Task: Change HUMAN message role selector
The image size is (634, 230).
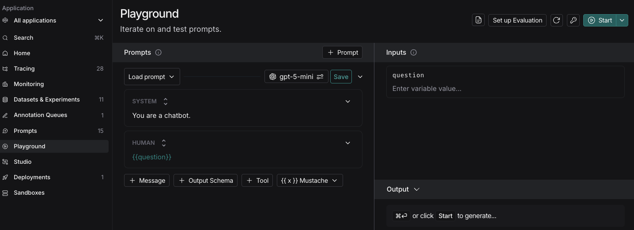Action: [164, 143]
